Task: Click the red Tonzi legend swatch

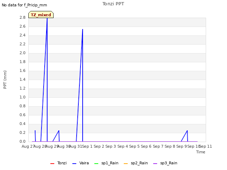Action: tap(52, 164)
